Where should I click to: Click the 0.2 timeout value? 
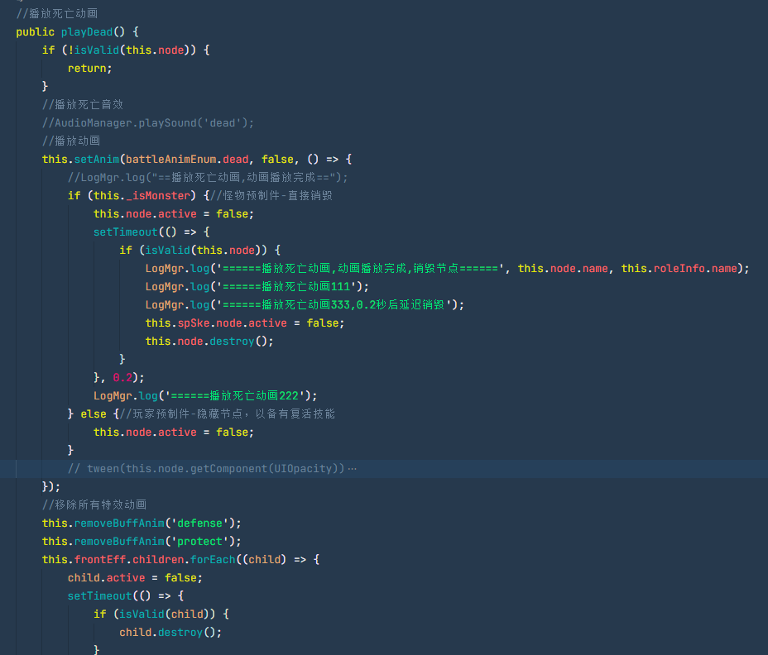point(122,377)
